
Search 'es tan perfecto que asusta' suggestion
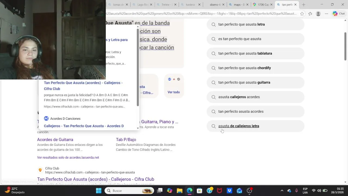(255, 39)
